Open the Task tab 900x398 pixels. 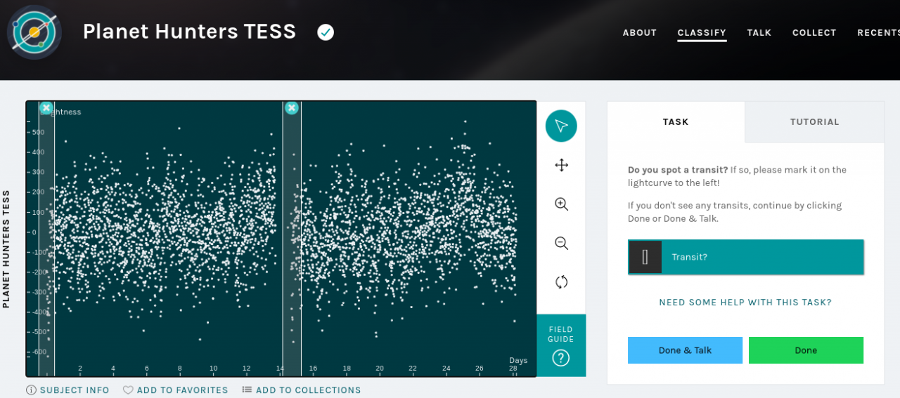click(676, 122)
